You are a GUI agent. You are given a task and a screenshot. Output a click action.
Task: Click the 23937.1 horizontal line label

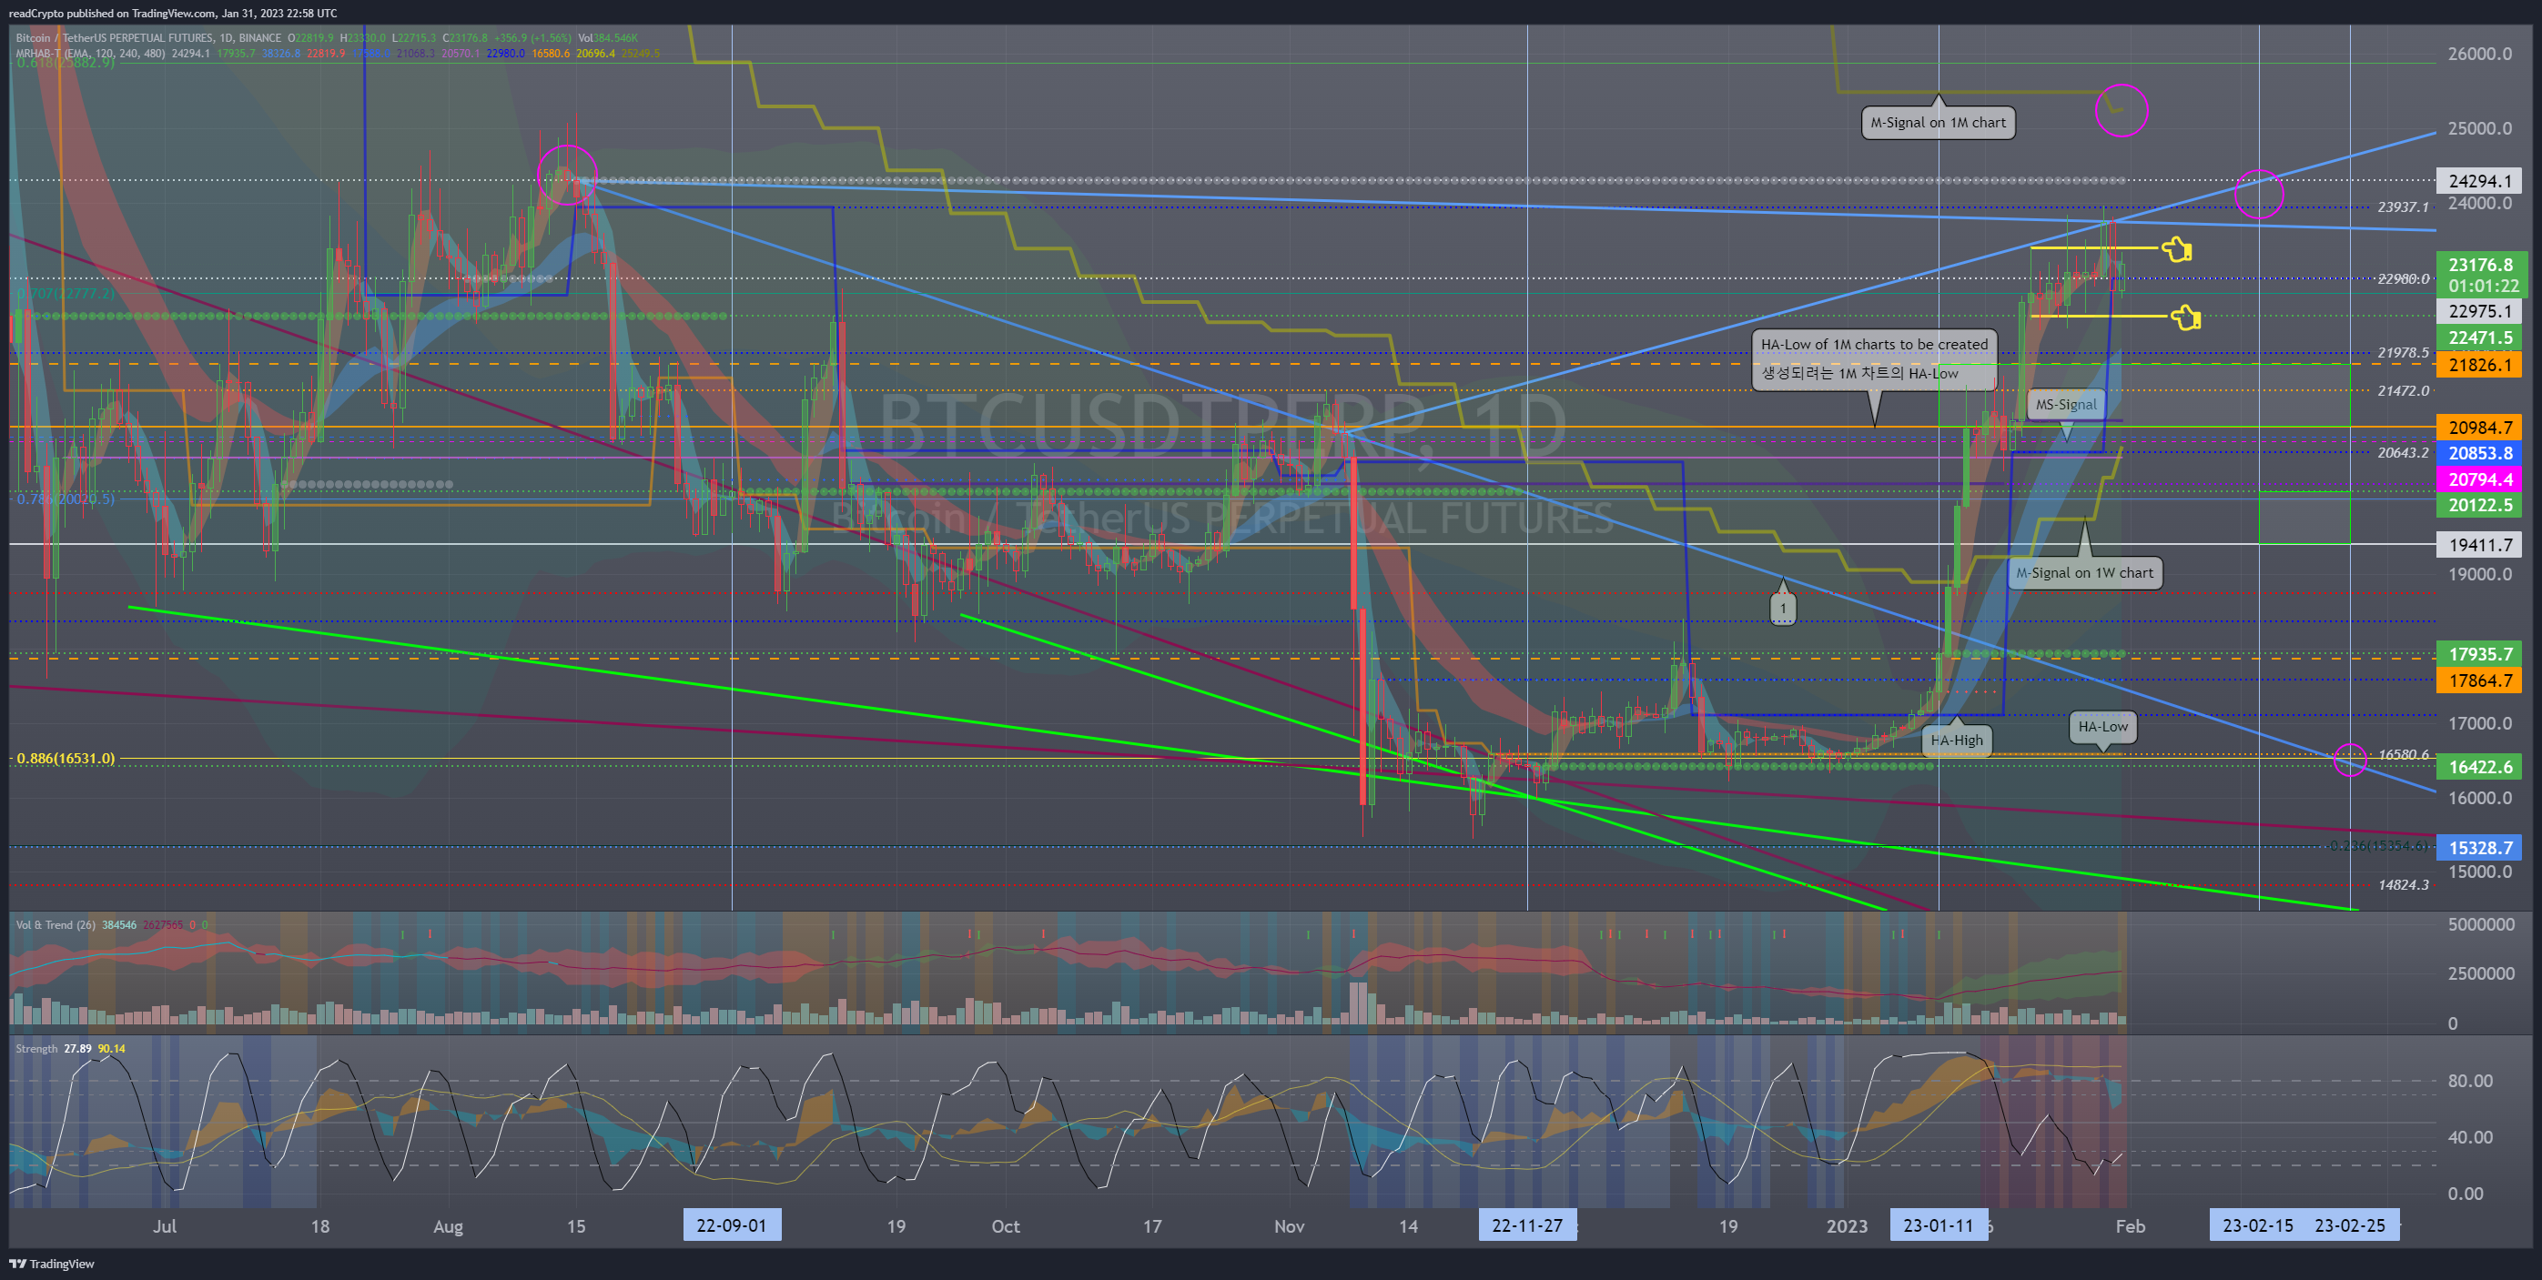coord(2403,207)
